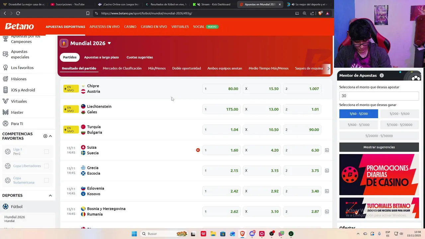The width and height of the screenshot is (425, 239).
Task: Click the Windows taskbar search box
Action: pyautogui.click(x=164, y=234)
